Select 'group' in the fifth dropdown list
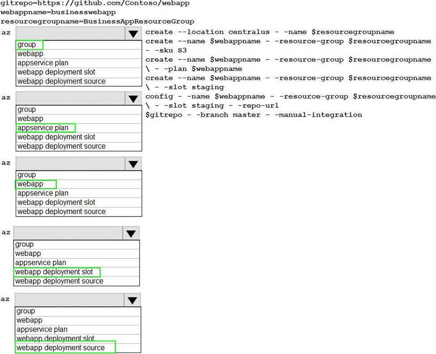 click(x=78, y=311)
